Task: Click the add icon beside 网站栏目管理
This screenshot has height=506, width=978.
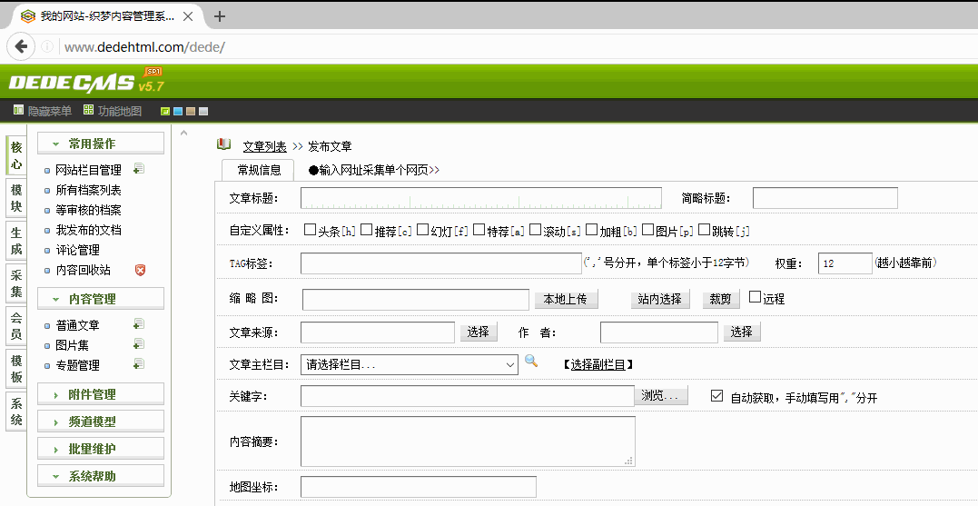Action: coord(139,168)
